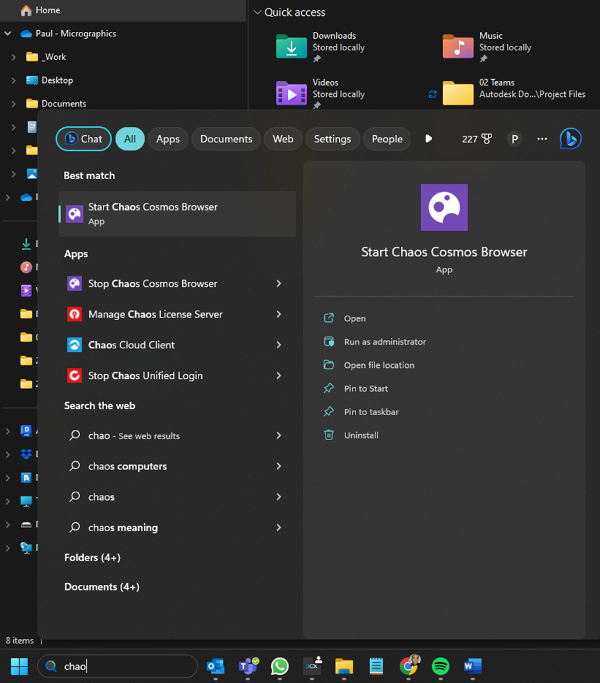Open Notepad from the taskbar

tap(377, 666)
